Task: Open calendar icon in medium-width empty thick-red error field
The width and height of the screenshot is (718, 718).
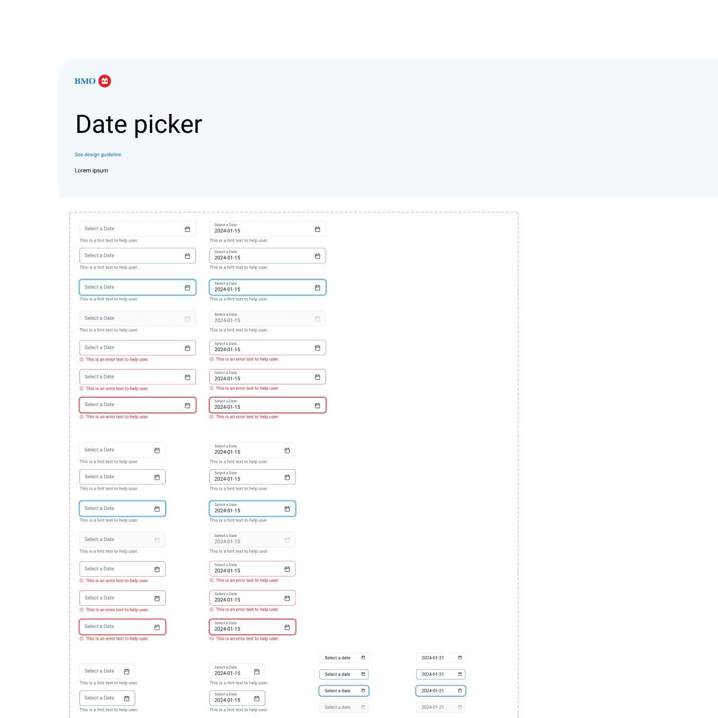Action: tap(157, 627)
